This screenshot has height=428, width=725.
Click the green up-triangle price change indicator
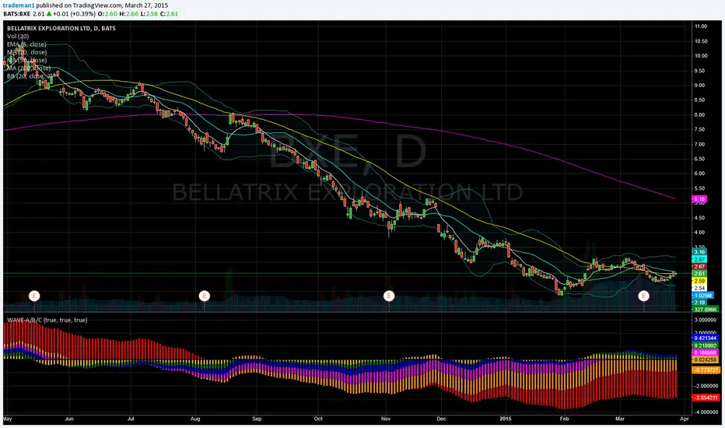49,14
